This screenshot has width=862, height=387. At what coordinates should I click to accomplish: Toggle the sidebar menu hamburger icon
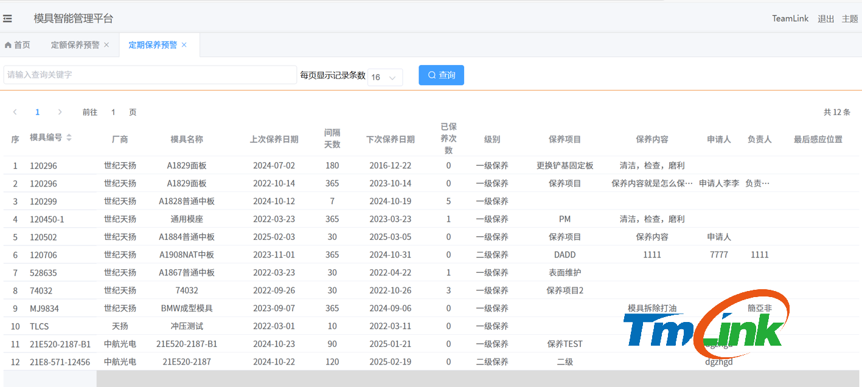pyautogui.click(x=8, y=19)
